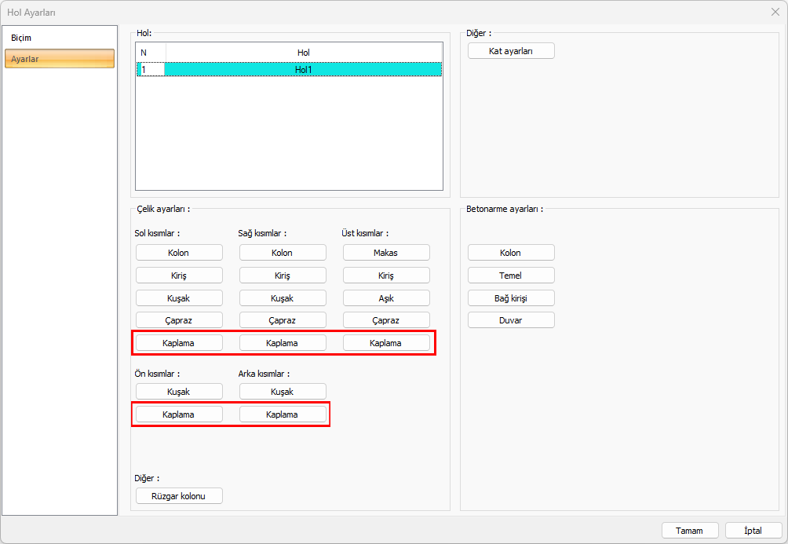Open Rüzgar kolonu settings
Screen dimensions: 788x544
(x=179, y=496)
